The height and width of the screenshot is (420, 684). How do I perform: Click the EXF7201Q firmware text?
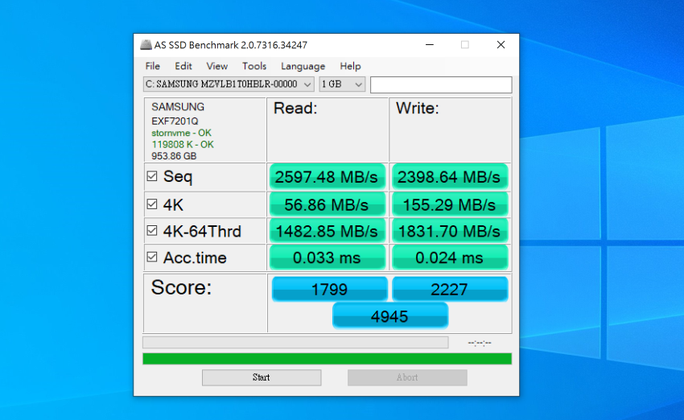(175, 121)
